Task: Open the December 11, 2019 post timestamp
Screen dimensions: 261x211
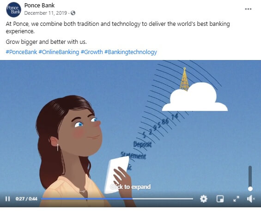Action: (46, 13)
